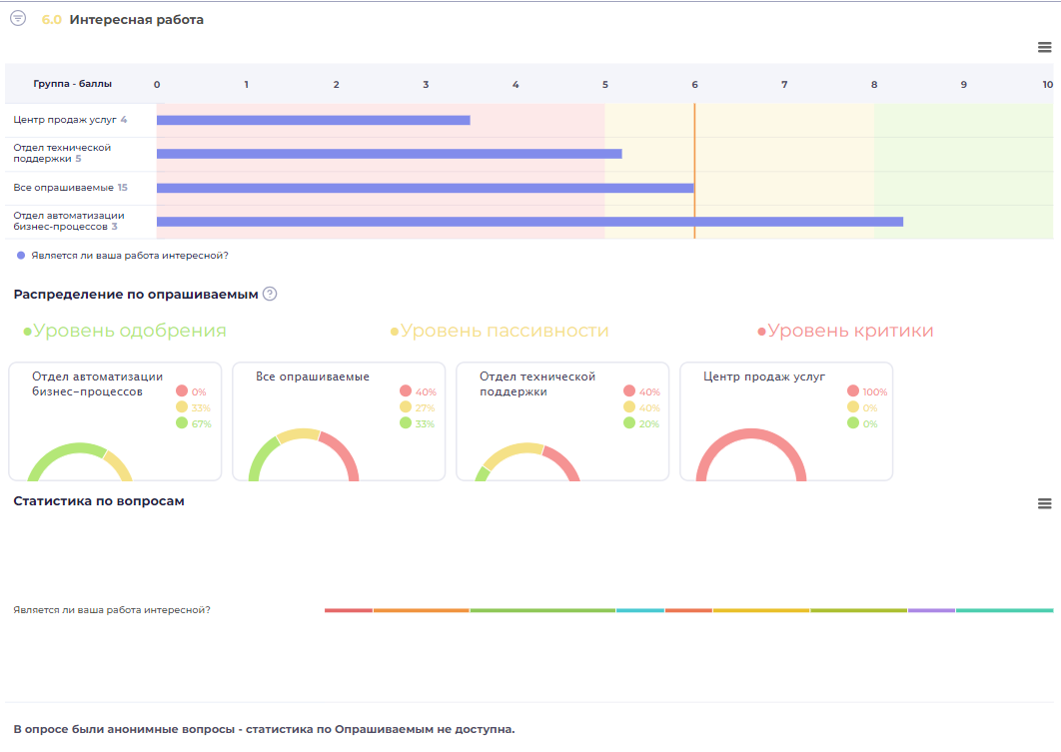Click the question label in the Статистика по вопросам row
Image resolution: width=1061 pixels, height=752 pixels.
point(112,610)
